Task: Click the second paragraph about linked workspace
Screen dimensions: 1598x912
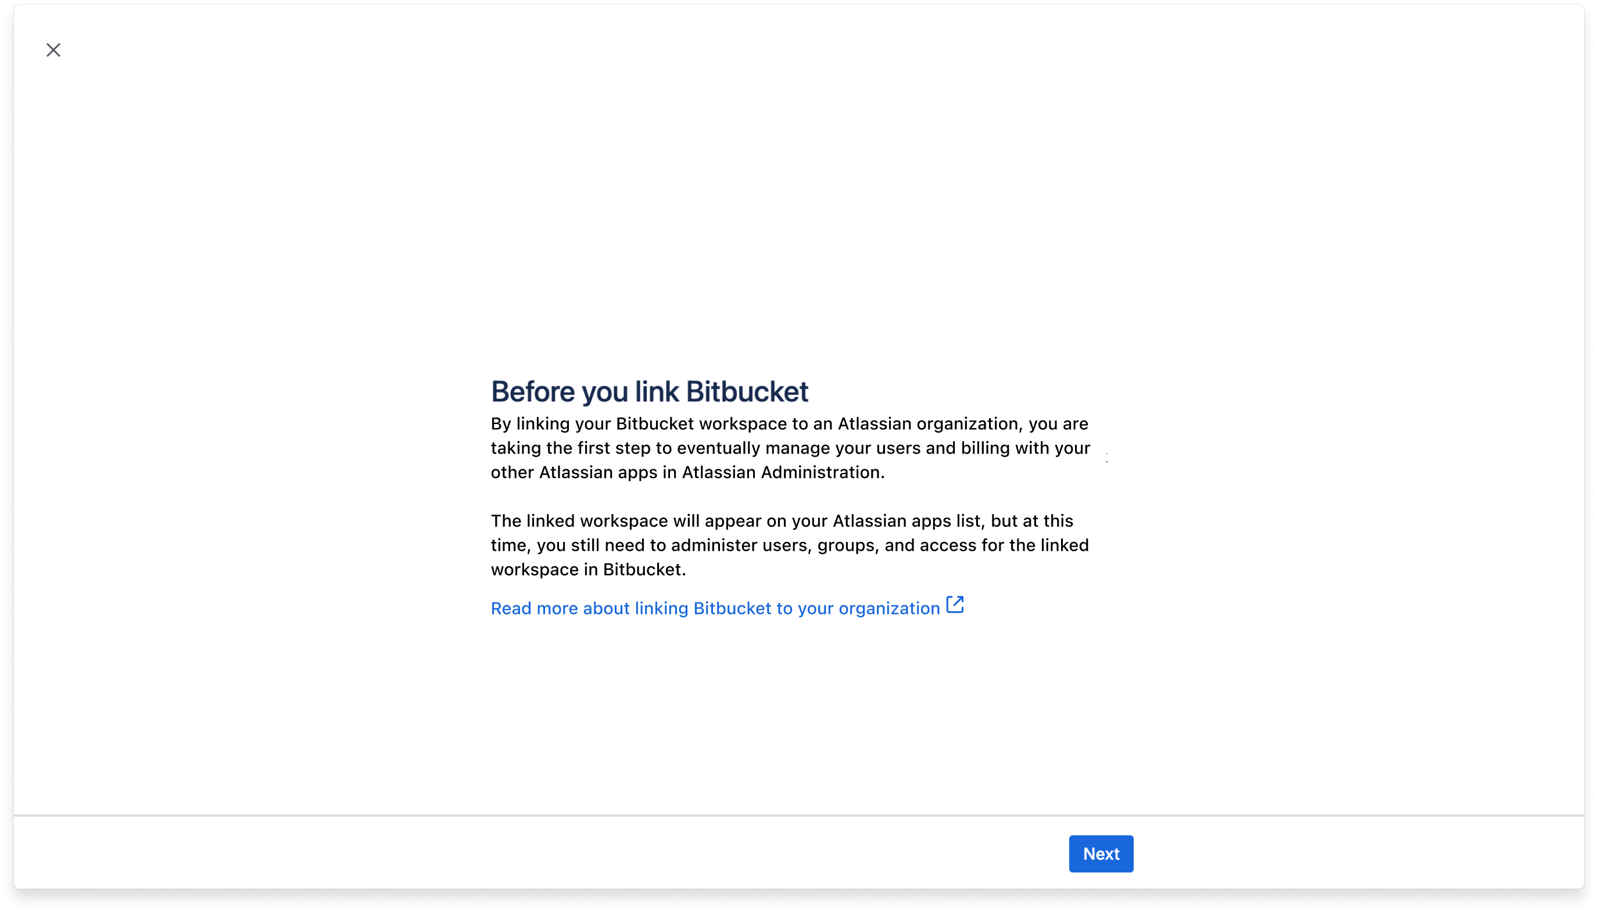Action: [789, 544]
